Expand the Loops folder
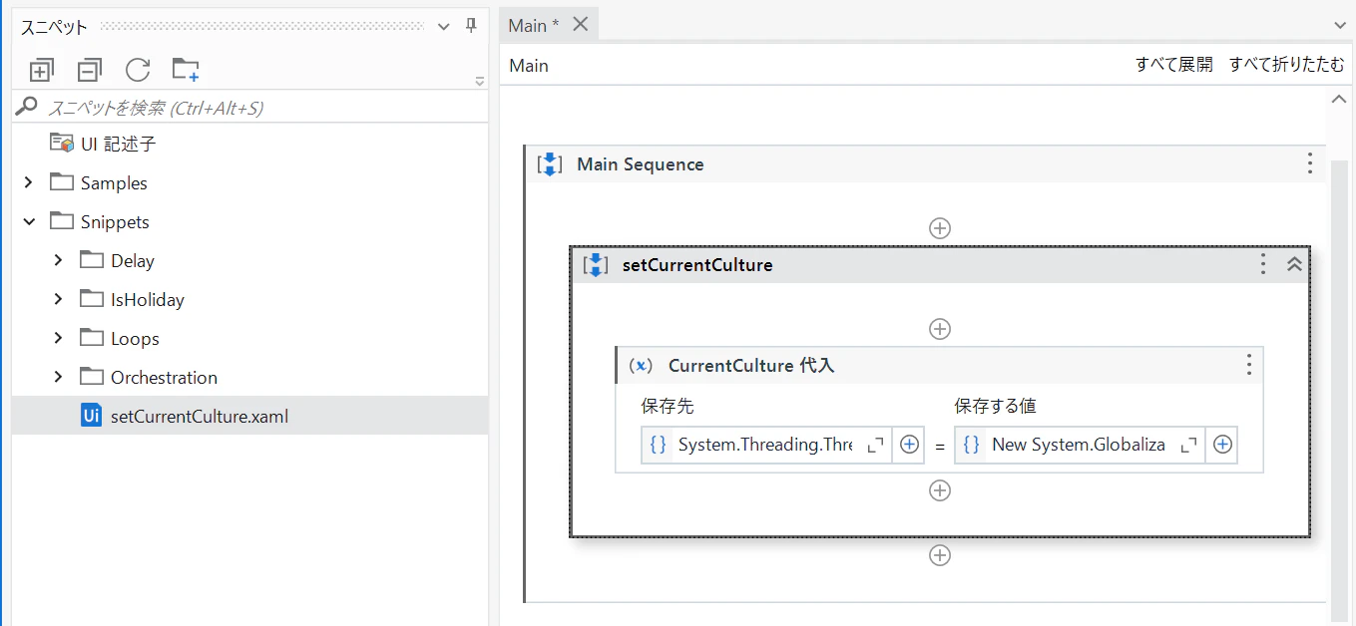 pyautogui.click(x=58, y=338)
